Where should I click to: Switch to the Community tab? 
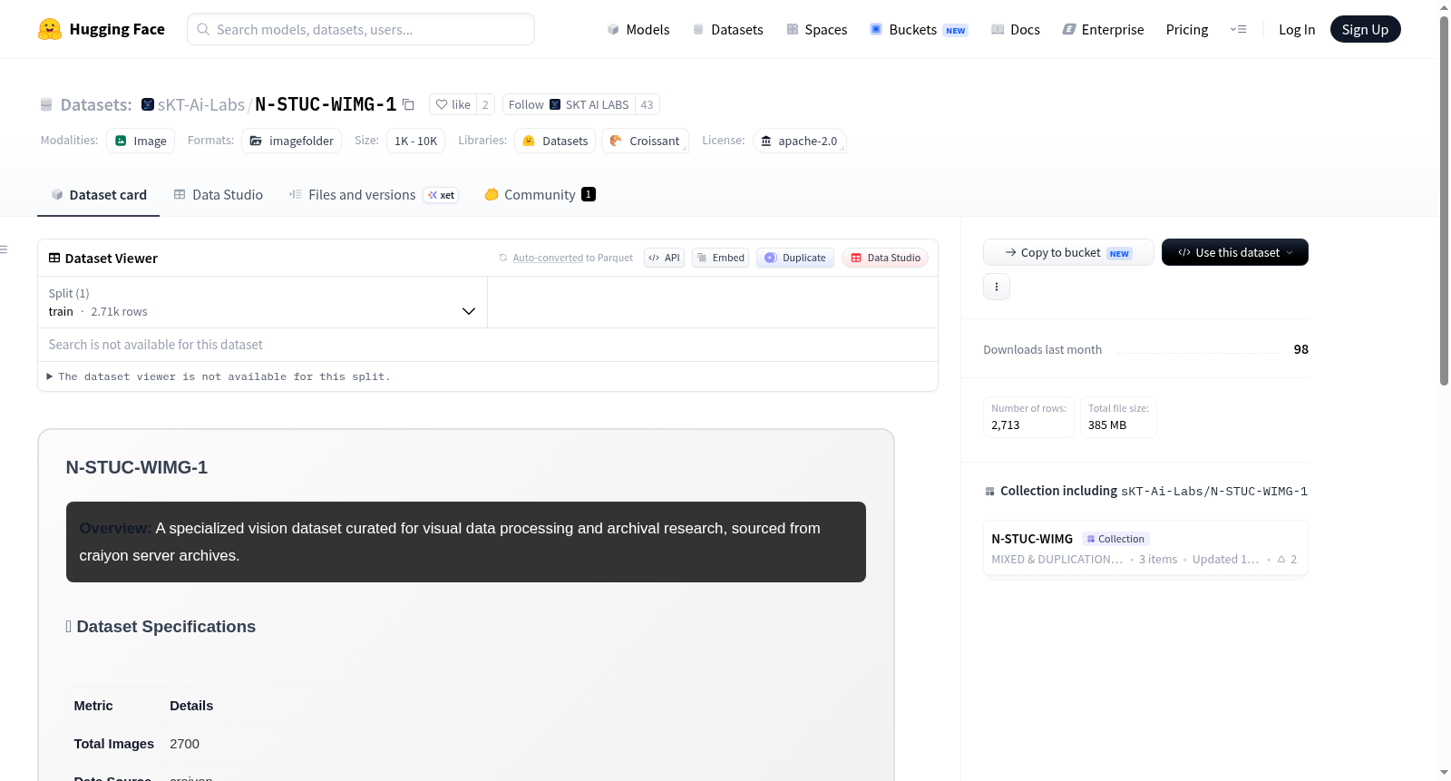pos(540,194)
